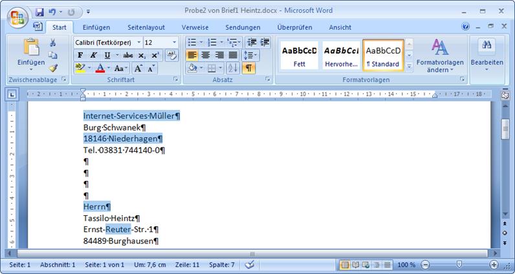Image resolution: width=515 pixels, height=274 pixels.
Task: Click the Office button
Action: point(17,15)
